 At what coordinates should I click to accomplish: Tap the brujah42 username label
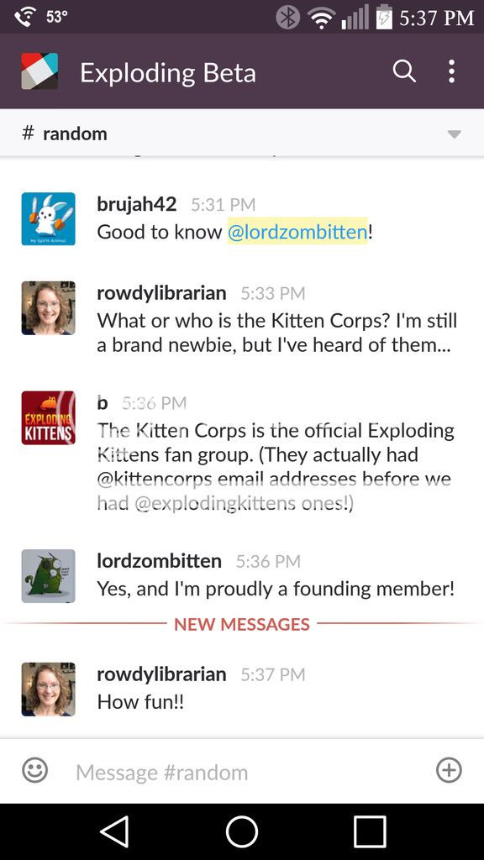[137, 205]
